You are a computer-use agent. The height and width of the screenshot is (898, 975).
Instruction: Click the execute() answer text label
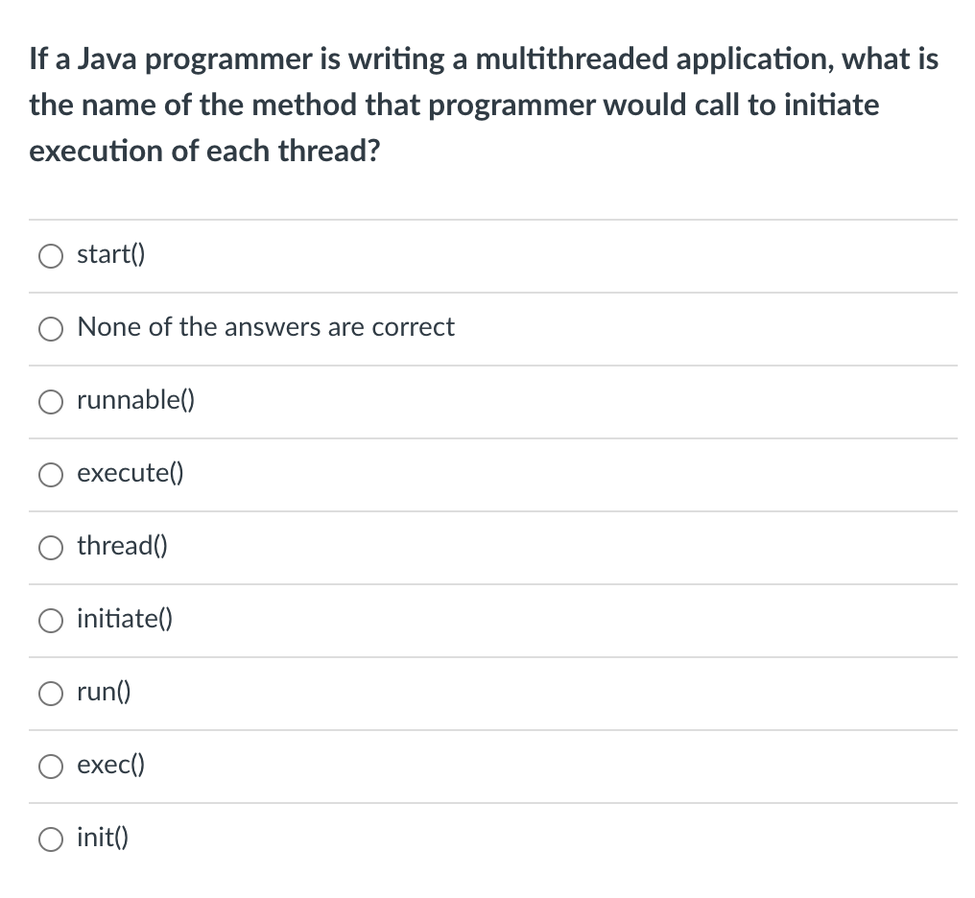(x=131, y=473)
